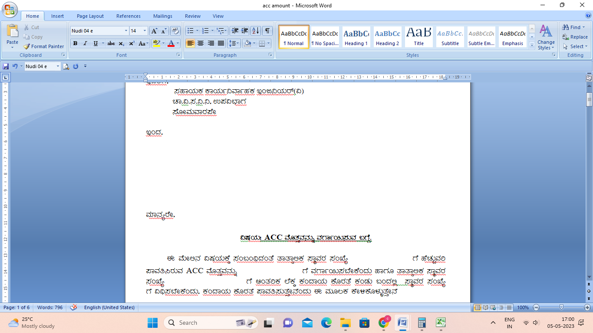This screenshot has width=593, height=333.
Task: Click the Sort A-Z icon
Action: 256,31
